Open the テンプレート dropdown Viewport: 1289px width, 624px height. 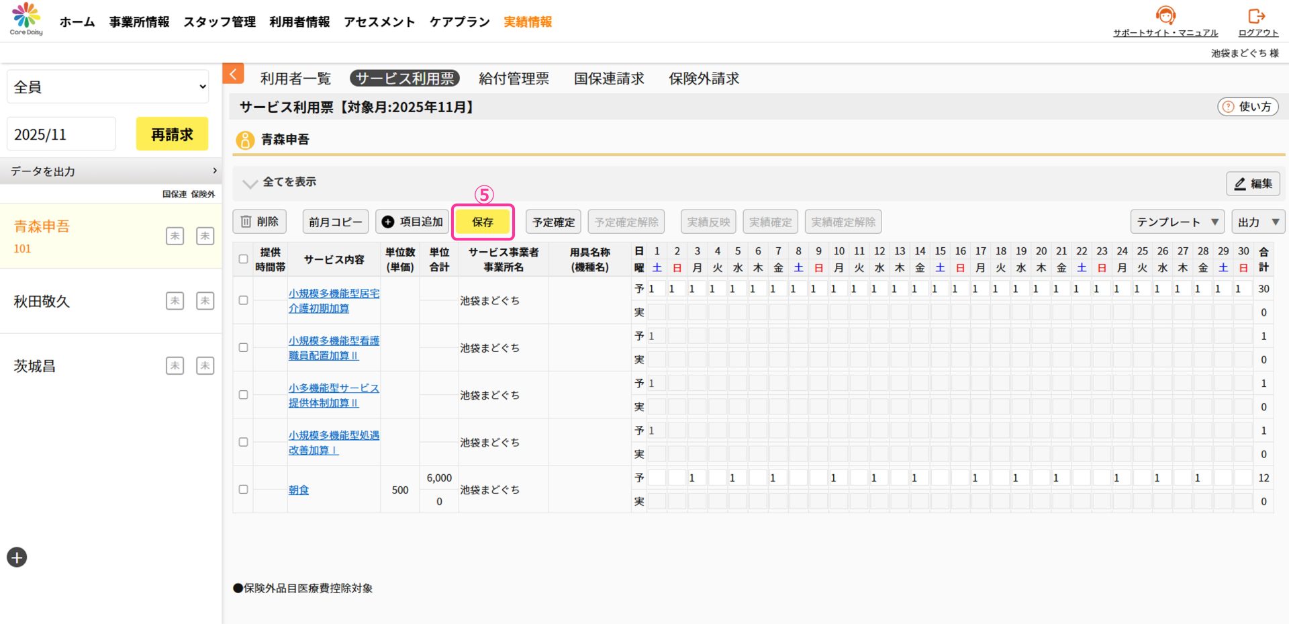tap(1177, 222)
